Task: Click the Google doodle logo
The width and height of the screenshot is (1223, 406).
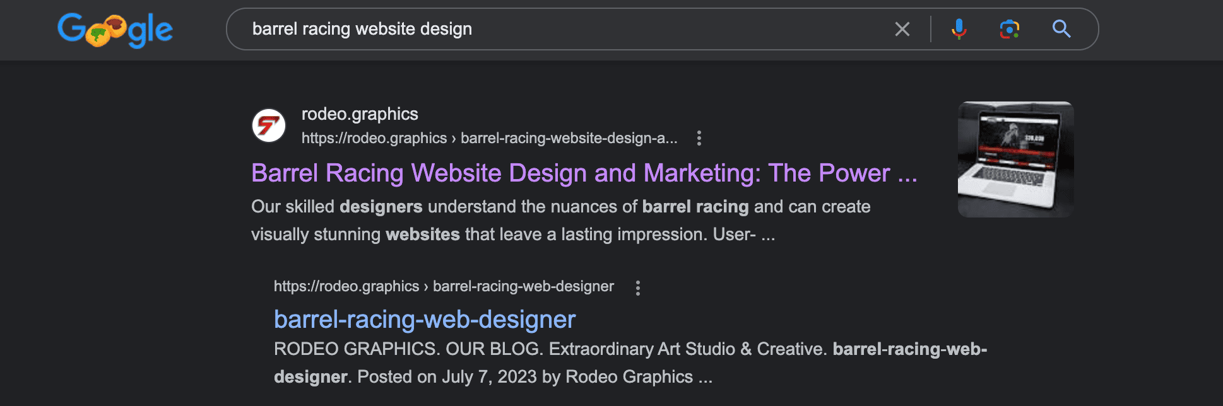Action: tap(115, 30)
